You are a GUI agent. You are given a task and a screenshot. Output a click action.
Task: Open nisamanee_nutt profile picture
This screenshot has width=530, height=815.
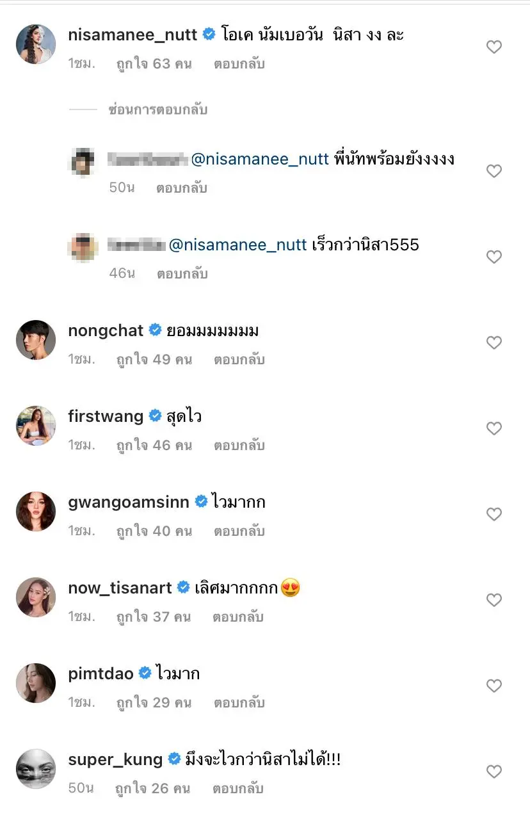(x=35, y=44)
